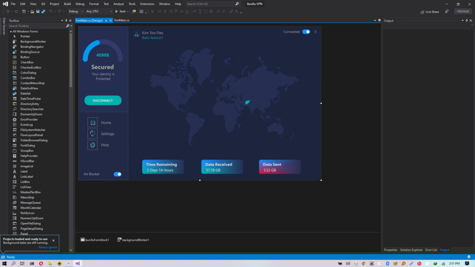Open the Analyze menu
This screenshot has width=475, height=267.
click(119, 4)
